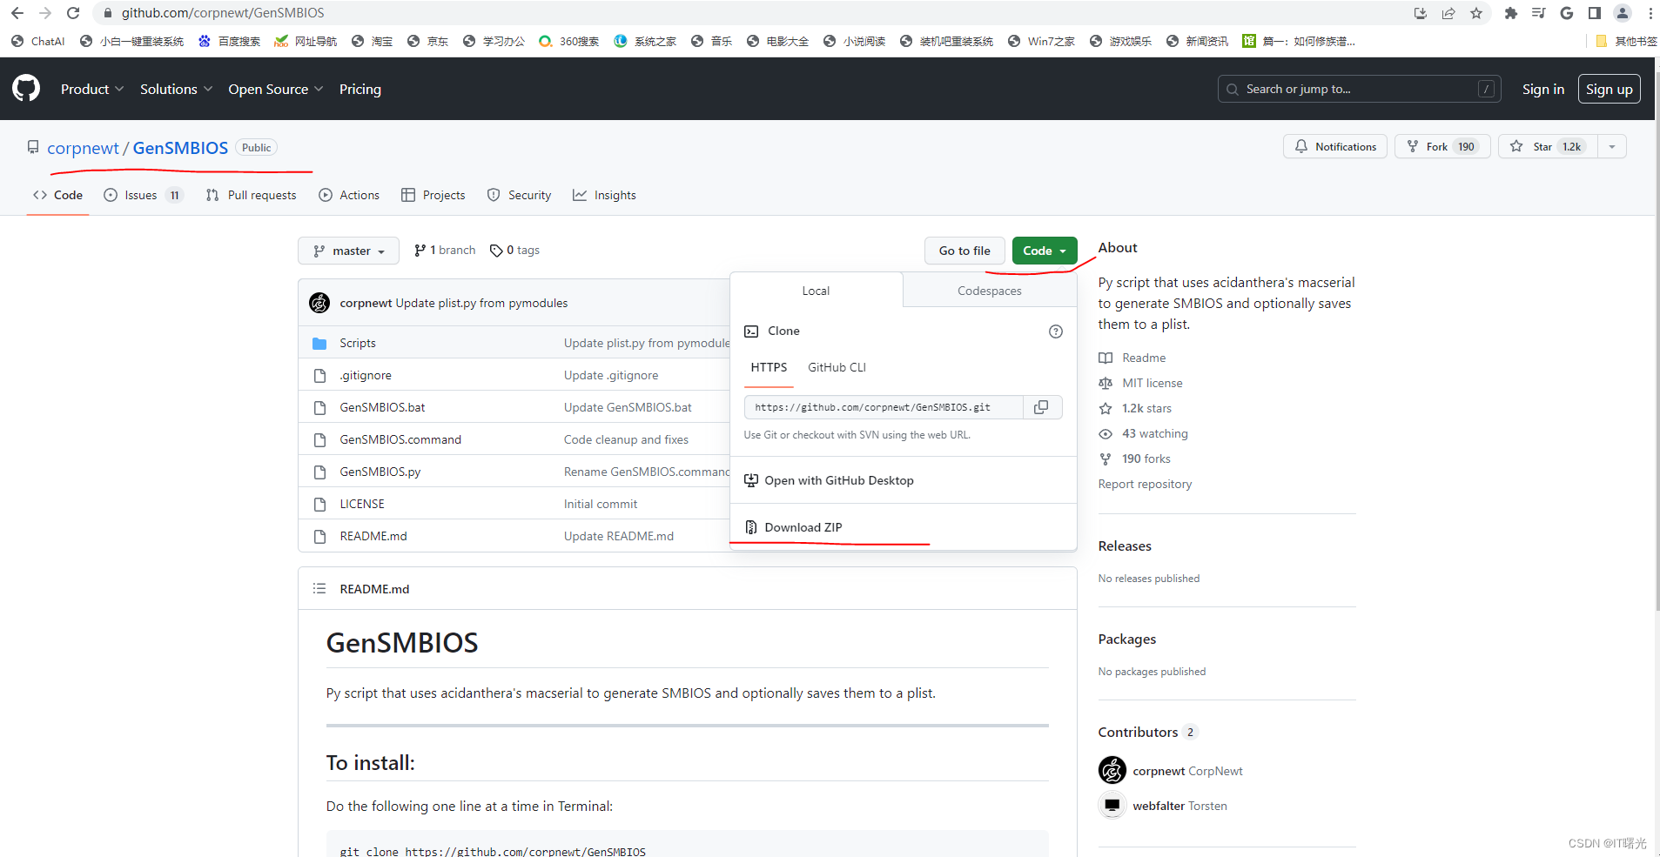The image size is (1660, 857).
Task: Open the LICENSE file
Action: pos(362,504)
